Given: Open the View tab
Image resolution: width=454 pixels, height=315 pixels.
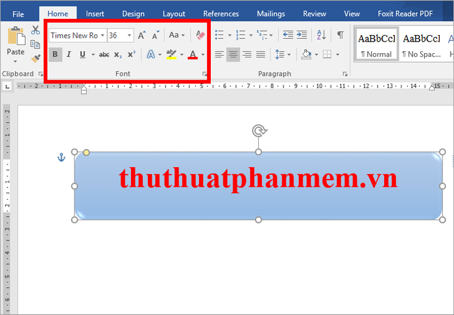Looking at the screenshot, I should point(352,14).
